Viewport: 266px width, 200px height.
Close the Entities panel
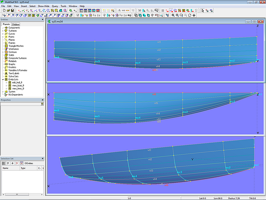[42, 19]
